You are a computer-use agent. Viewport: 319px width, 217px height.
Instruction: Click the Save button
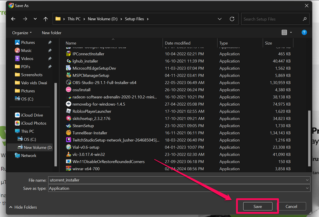point(258,206)
